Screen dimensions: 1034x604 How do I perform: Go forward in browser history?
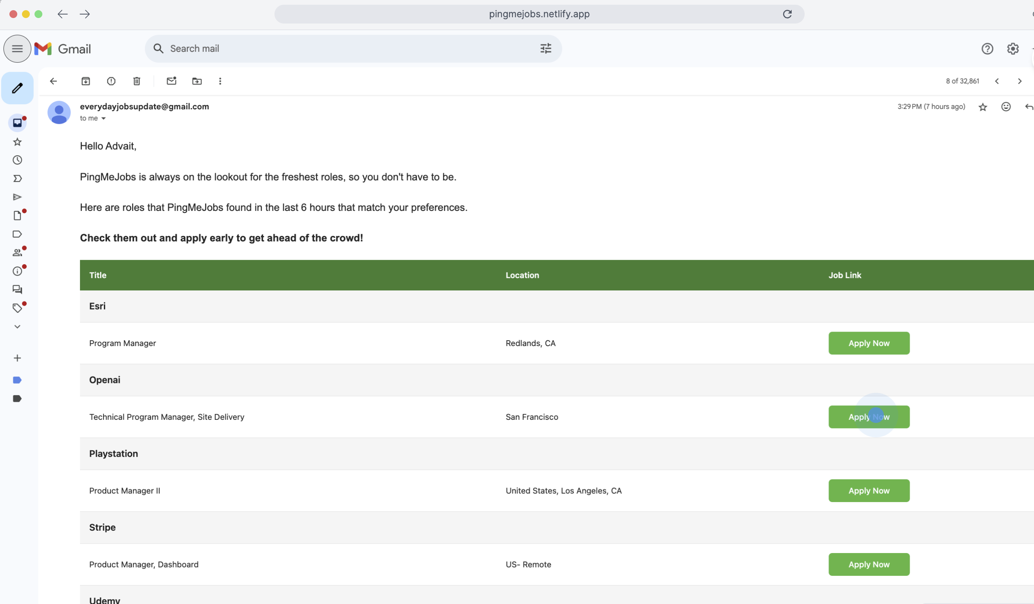[x=85, y=14]
